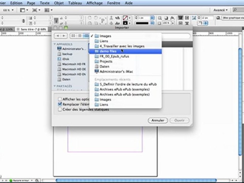Image resolution: width=244 pixels, height=183 pixels.
Task: Open the Avancé workspace switcher
Action: tap(220, 10)
